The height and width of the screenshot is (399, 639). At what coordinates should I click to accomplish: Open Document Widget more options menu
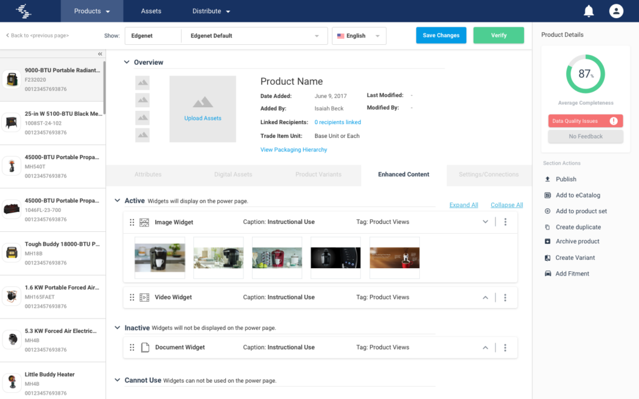click(x=505, y=348)
